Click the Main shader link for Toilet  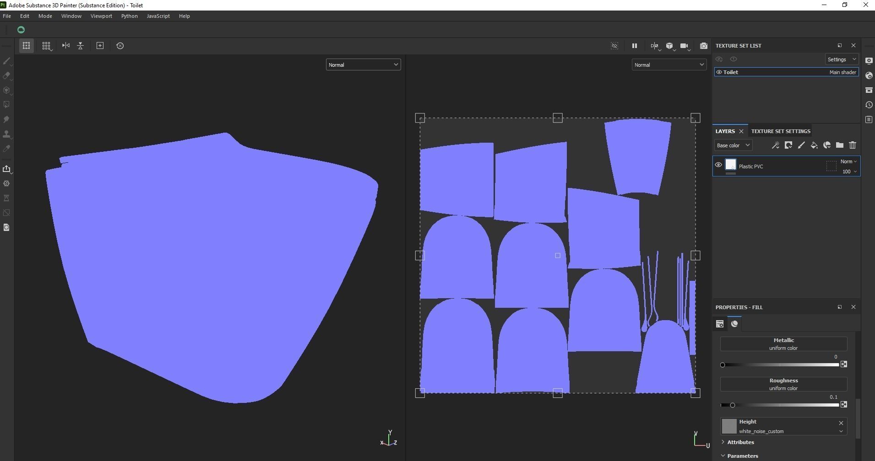pyautogui.click(x=842, y=72)
